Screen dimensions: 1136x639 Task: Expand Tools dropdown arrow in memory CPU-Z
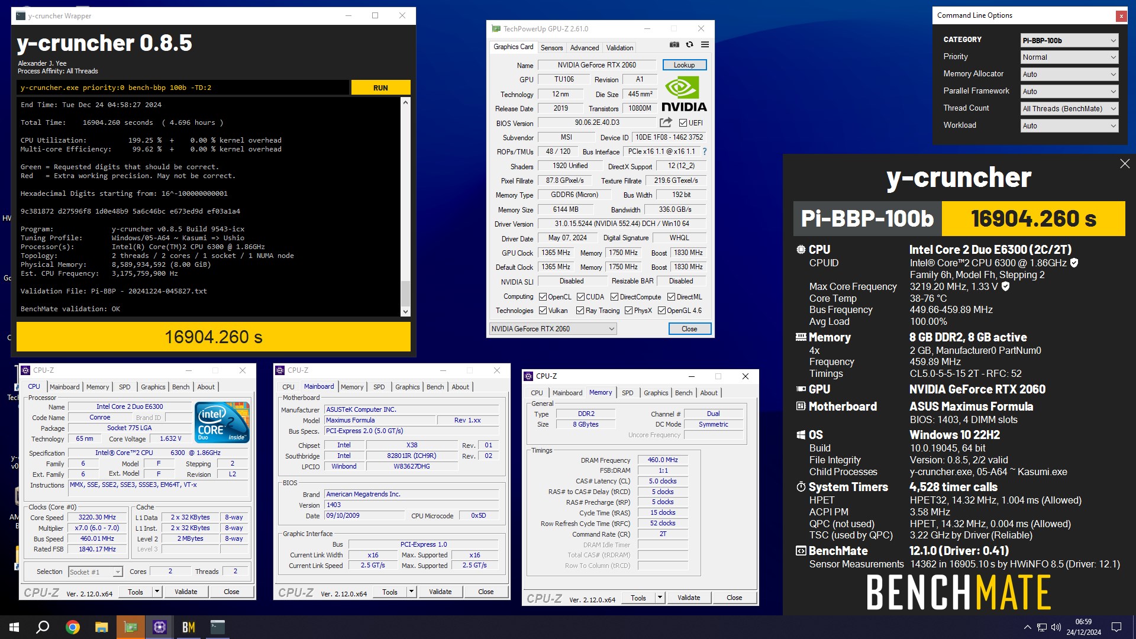660,598
